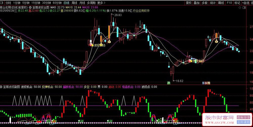Expand the 更多 periods menu

[x=101, y=3]
